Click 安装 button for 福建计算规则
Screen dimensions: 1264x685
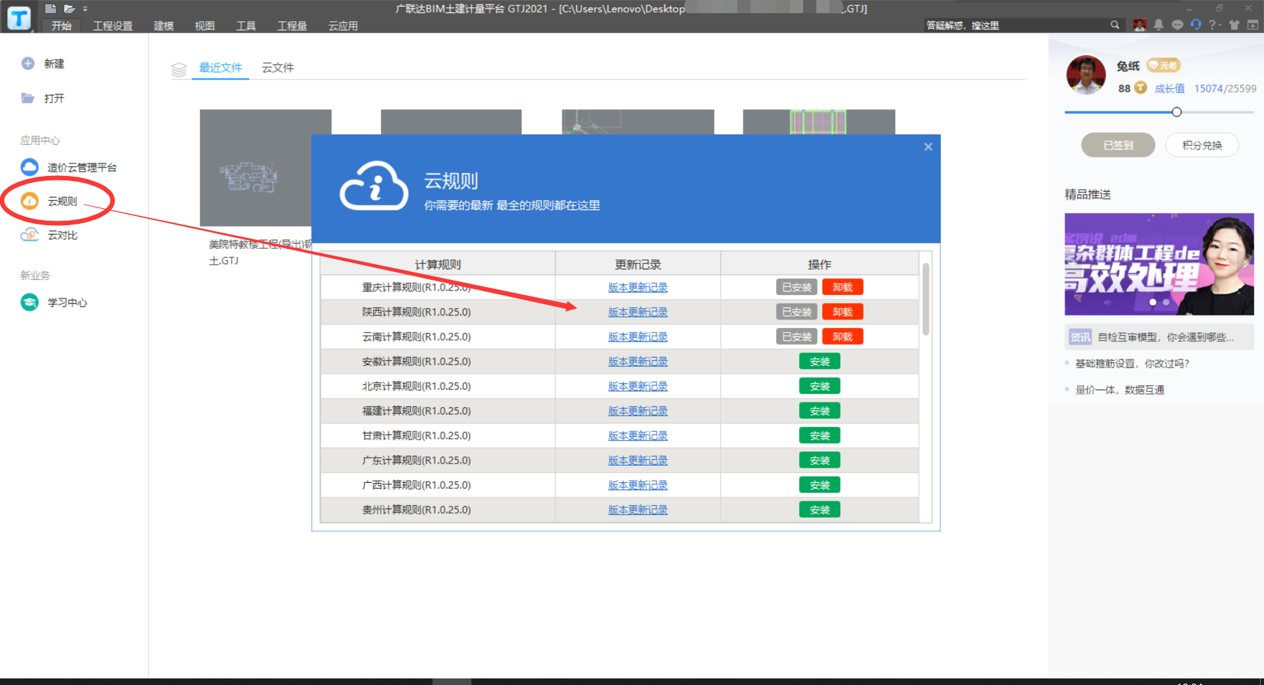820,411
